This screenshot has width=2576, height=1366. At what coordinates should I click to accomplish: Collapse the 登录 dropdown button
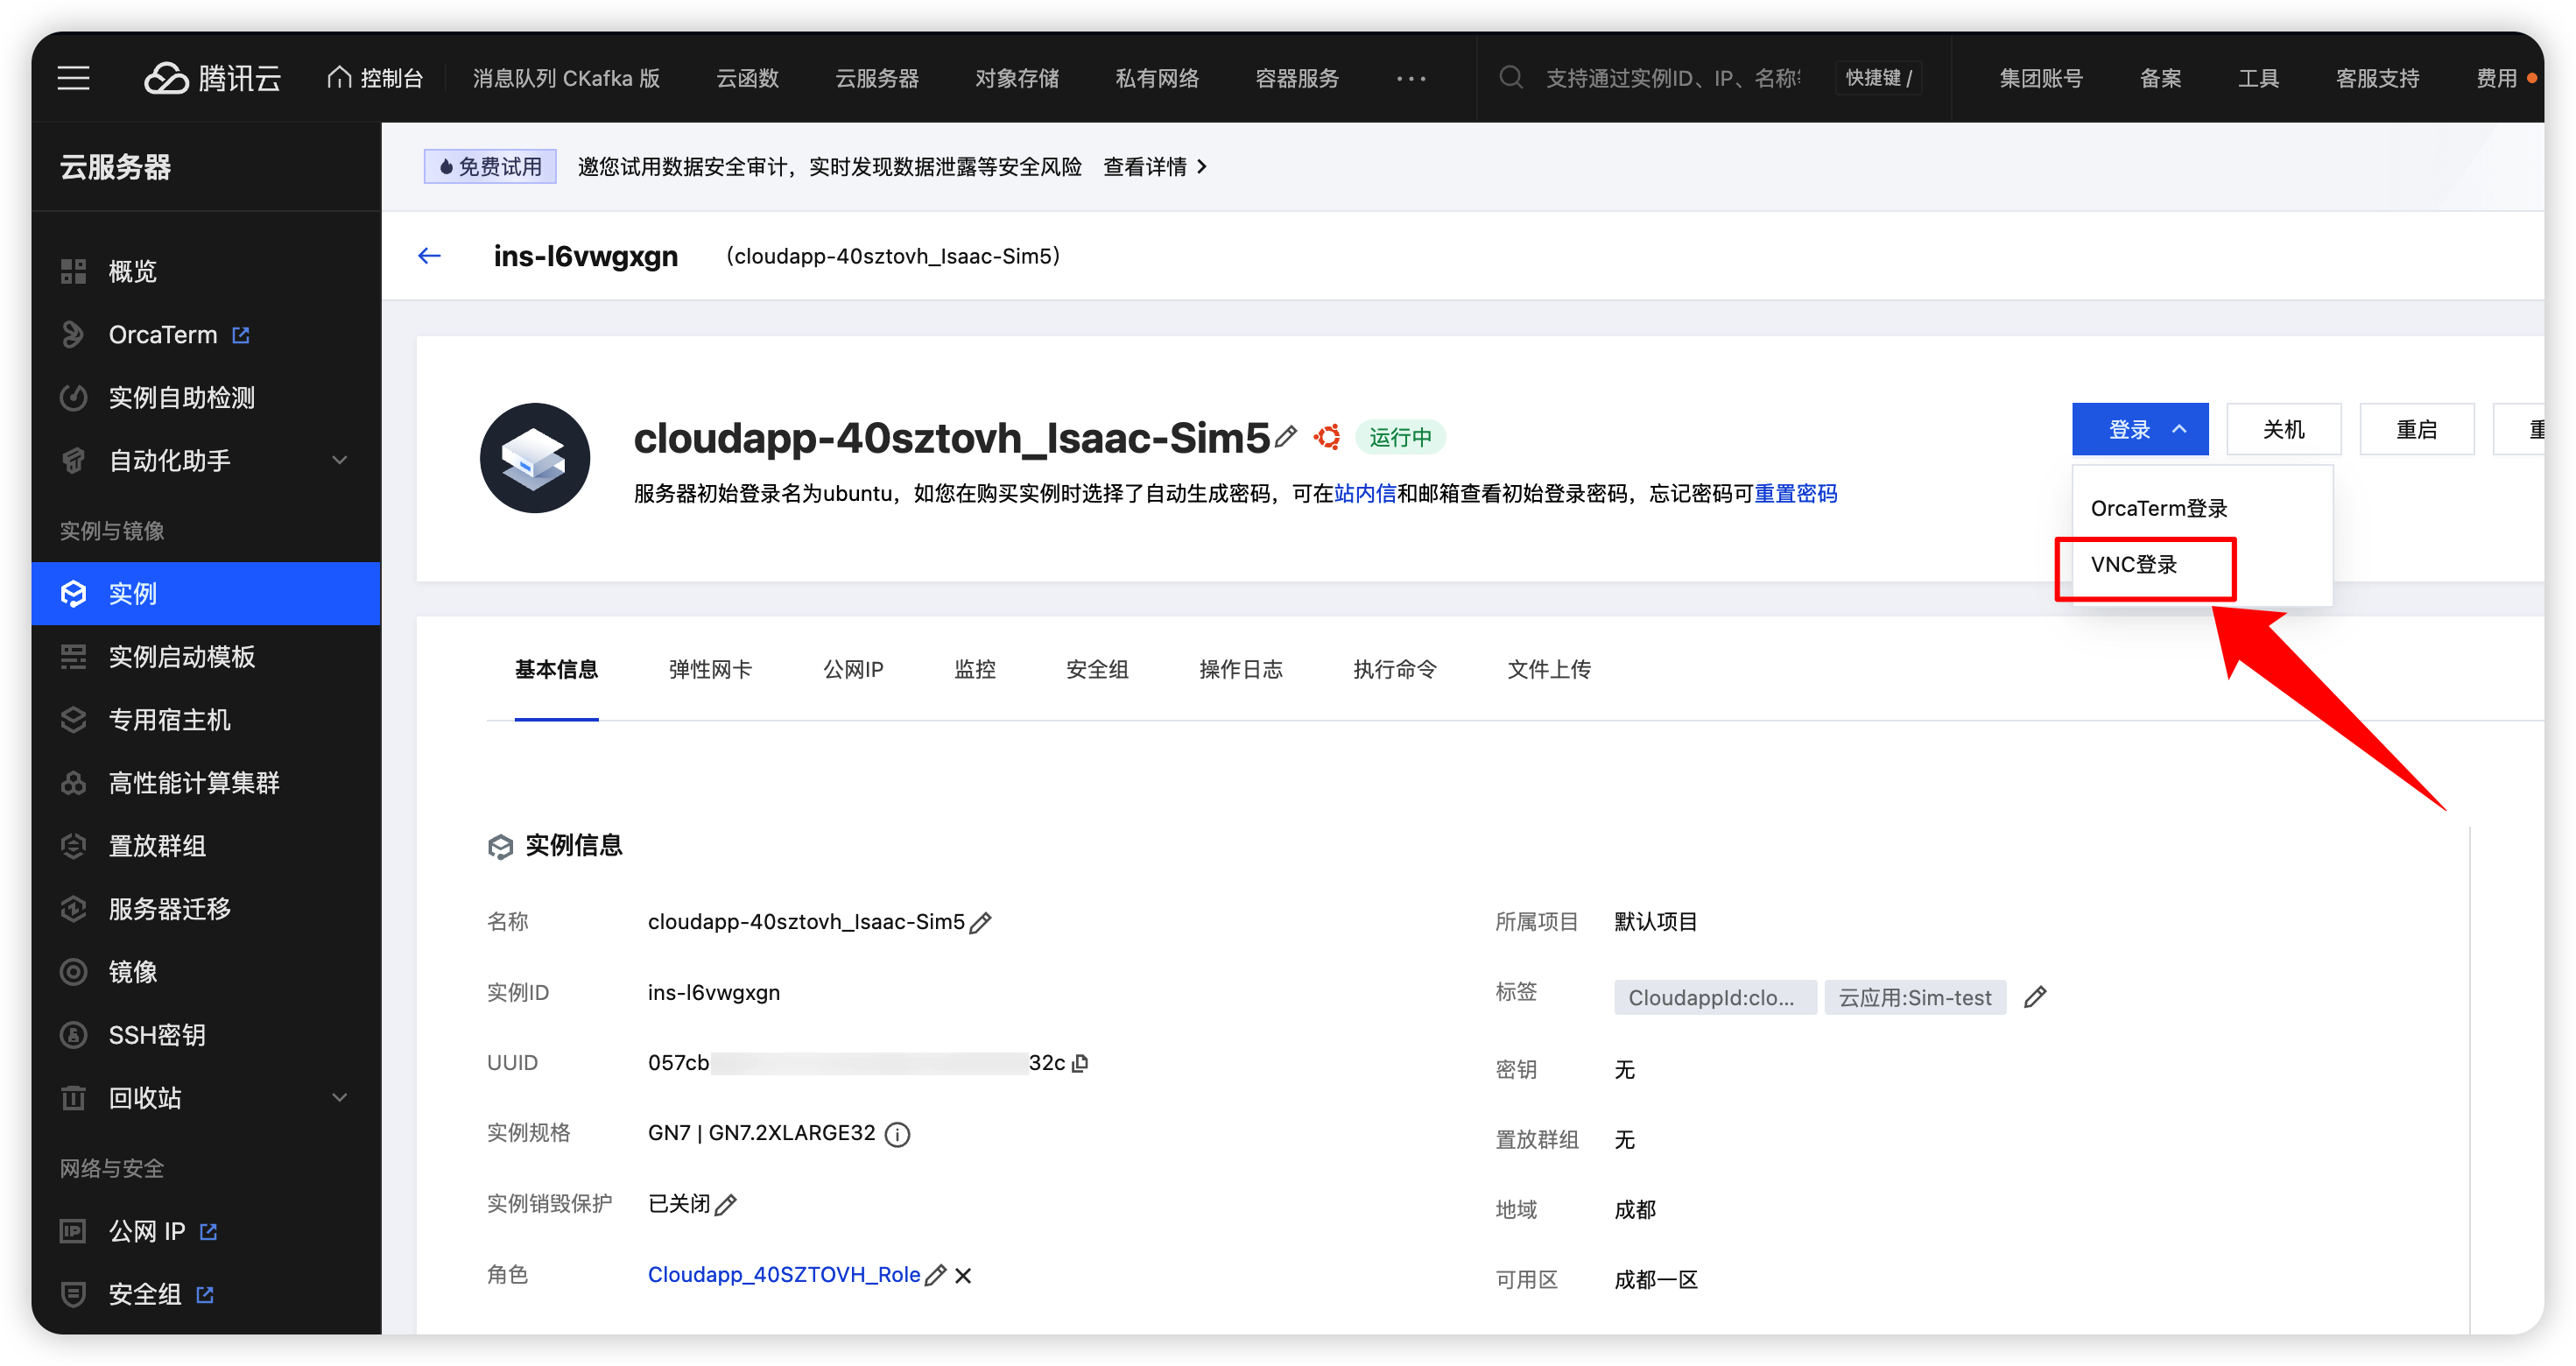tap(2139, 430)
